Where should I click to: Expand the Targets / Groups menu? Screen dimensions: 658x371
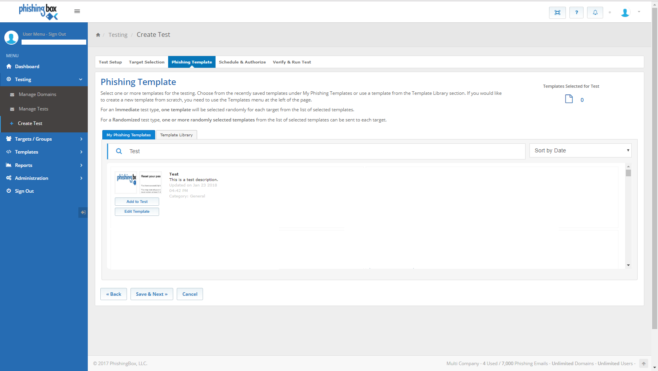tap(44, 139)
